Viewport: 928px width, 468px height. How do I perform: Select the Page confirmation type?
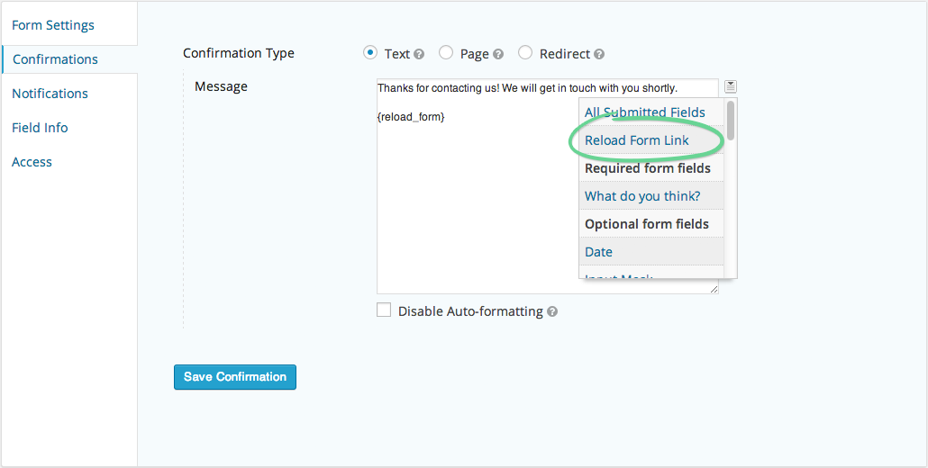[x=446, y=52]
